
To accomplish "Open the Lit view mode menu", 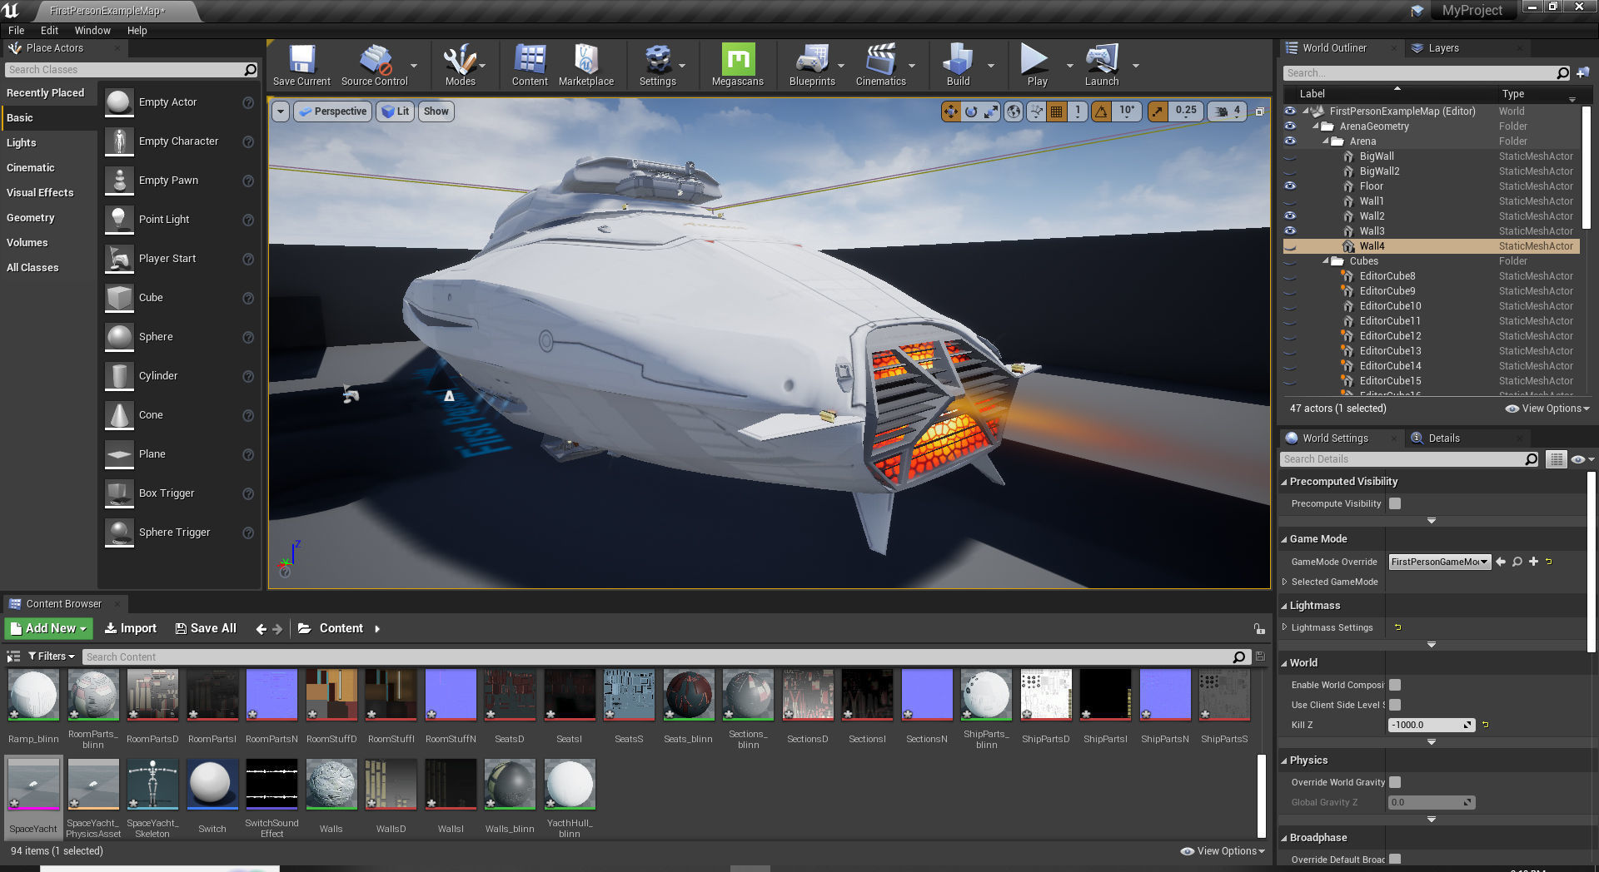I will pos(395,111).
